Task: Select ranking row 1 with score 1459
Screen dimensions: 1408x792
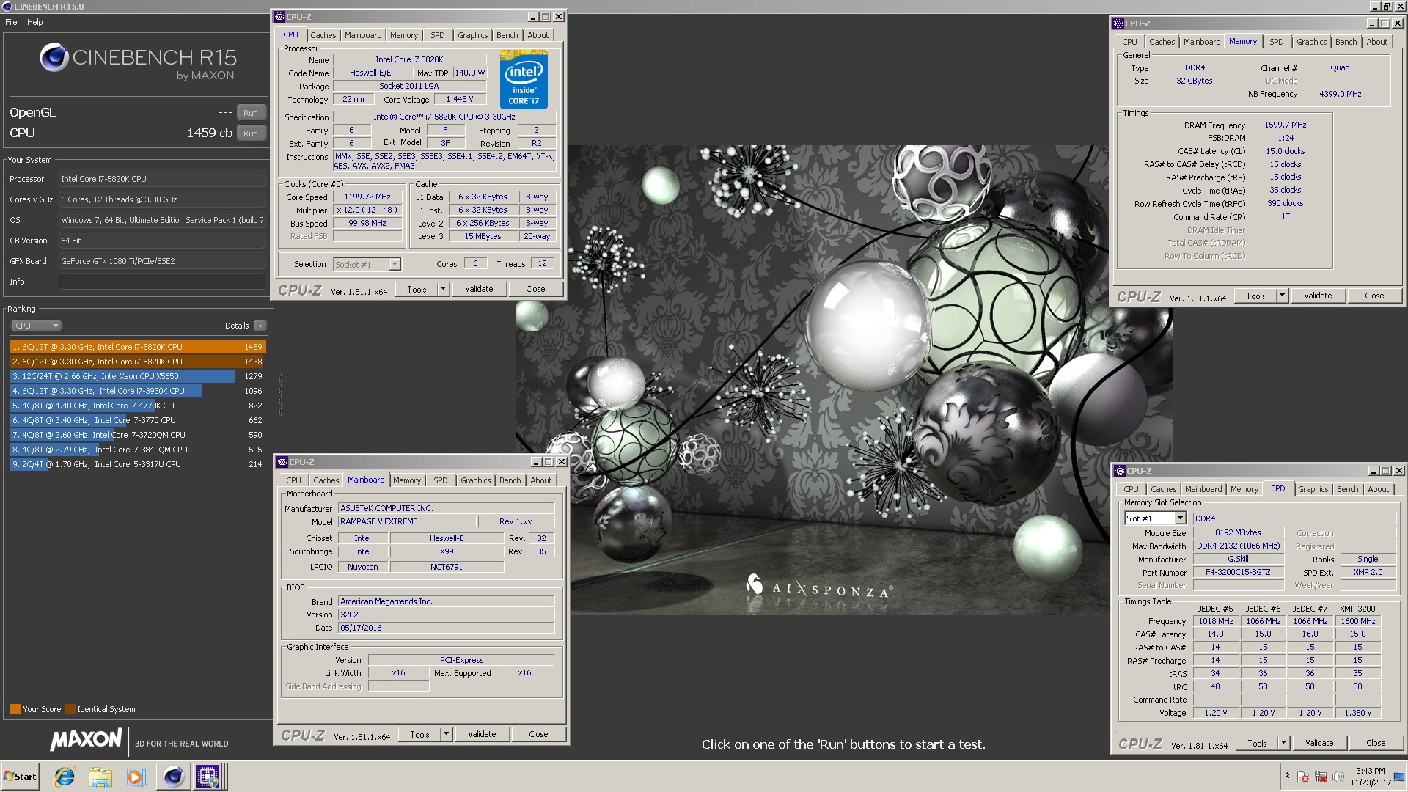Action: (138, 347)
